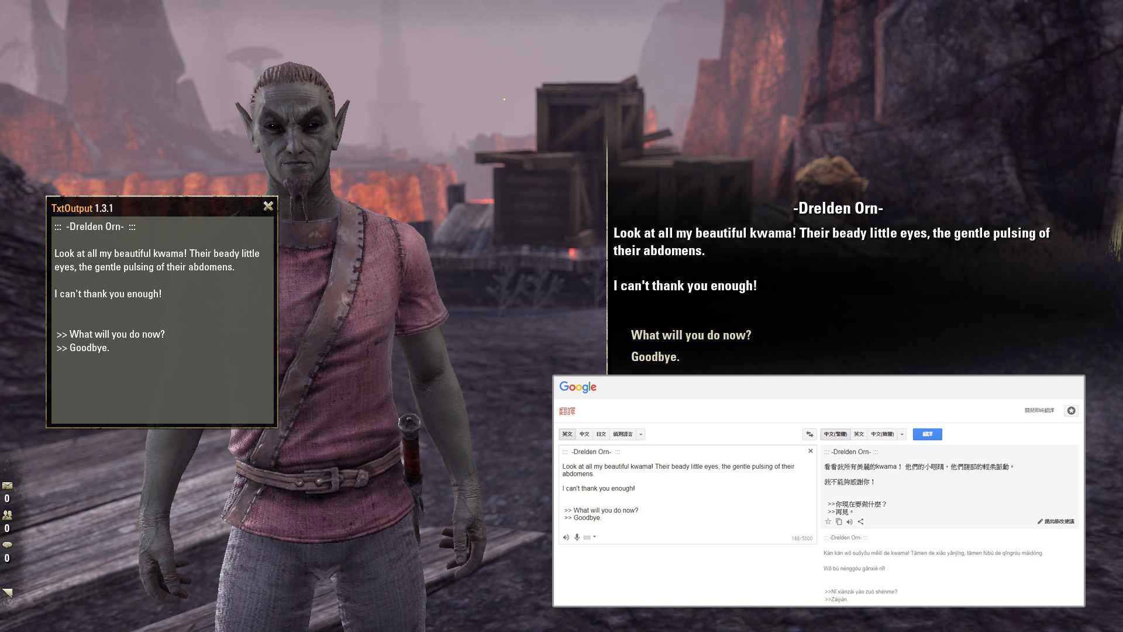1123x632 pixels.
Task: Copy the translated text with the copy icon
Action: click(839, 521)
